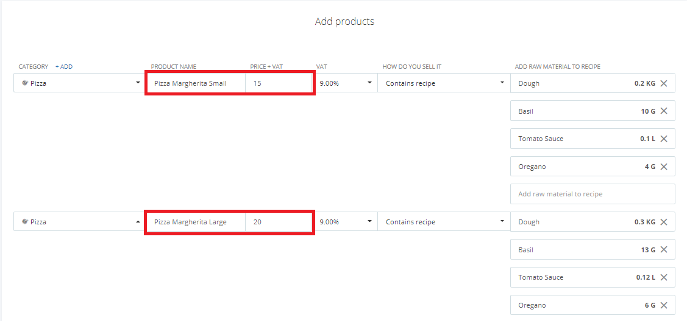The image size is (687, 321).
Task: Open 'Contains recipe' dropdown for Small pizza
Action: pos(443,83)
